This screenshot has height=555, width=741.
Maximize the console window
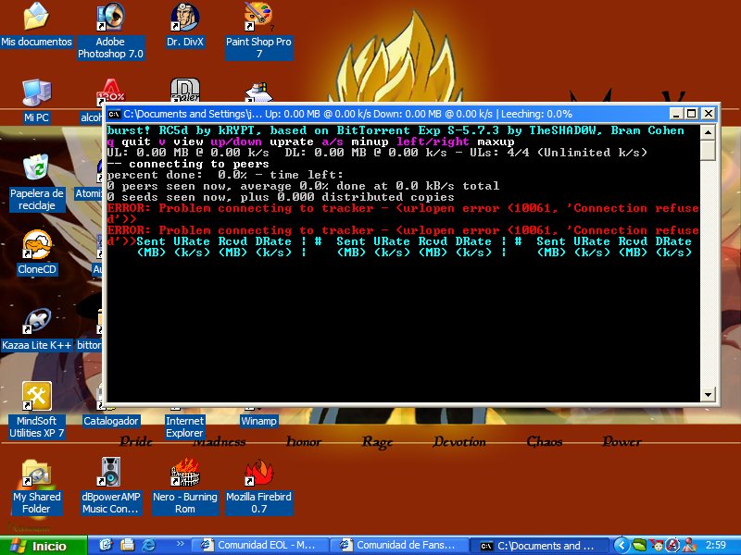coord(692,114)
